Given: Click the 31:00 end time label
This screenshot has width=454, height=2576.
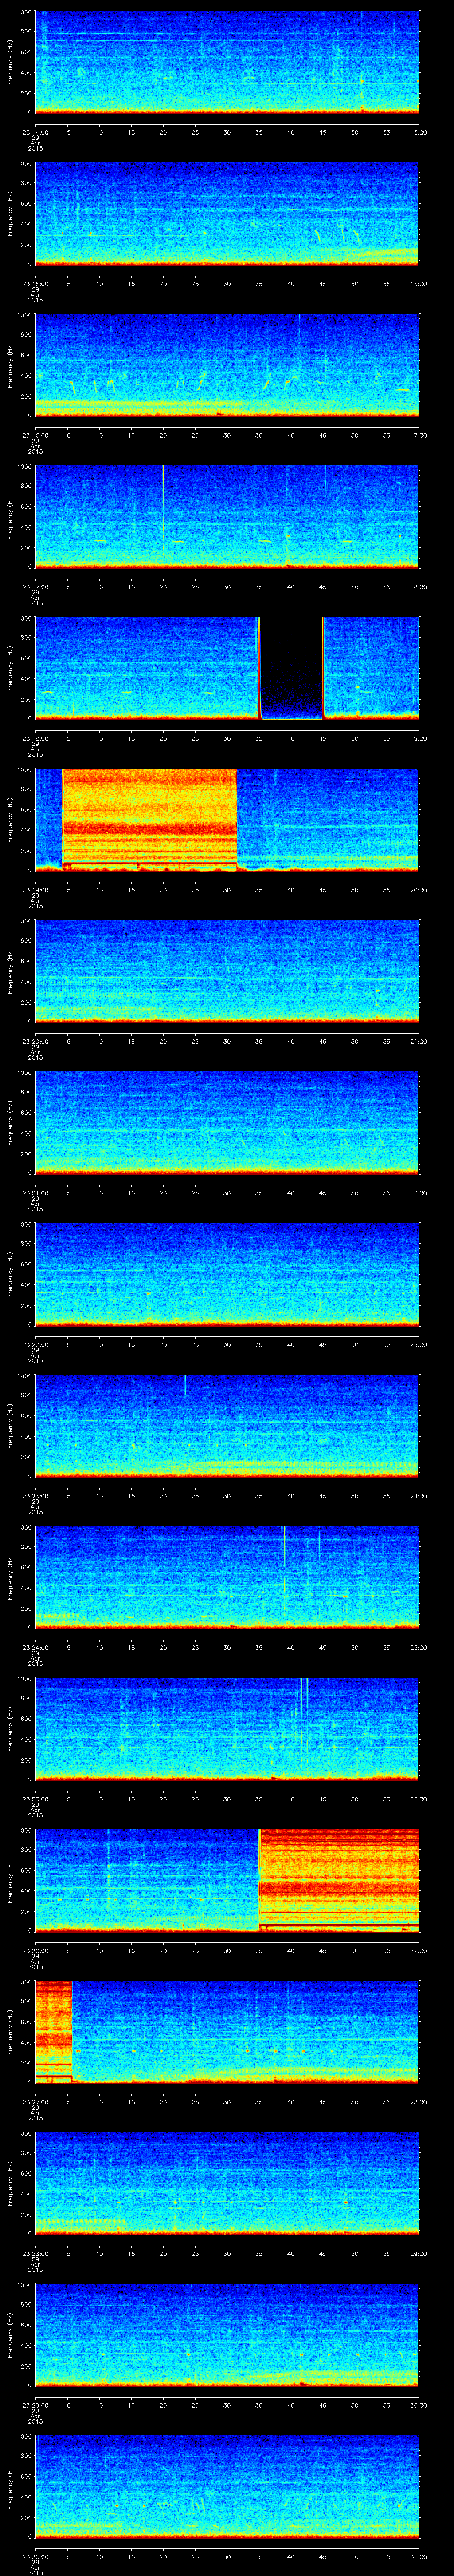Looking at the screenshot, I should [x=419, y=2556].
